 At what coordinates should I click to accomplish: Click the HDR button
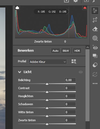[x=77, y=51]
